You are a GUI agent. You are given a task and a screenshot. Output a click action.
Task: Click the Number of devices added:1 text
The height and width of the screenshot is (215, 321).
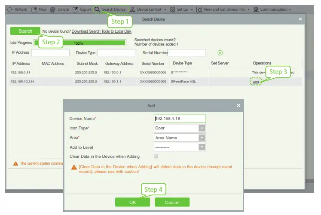(156, 44)
